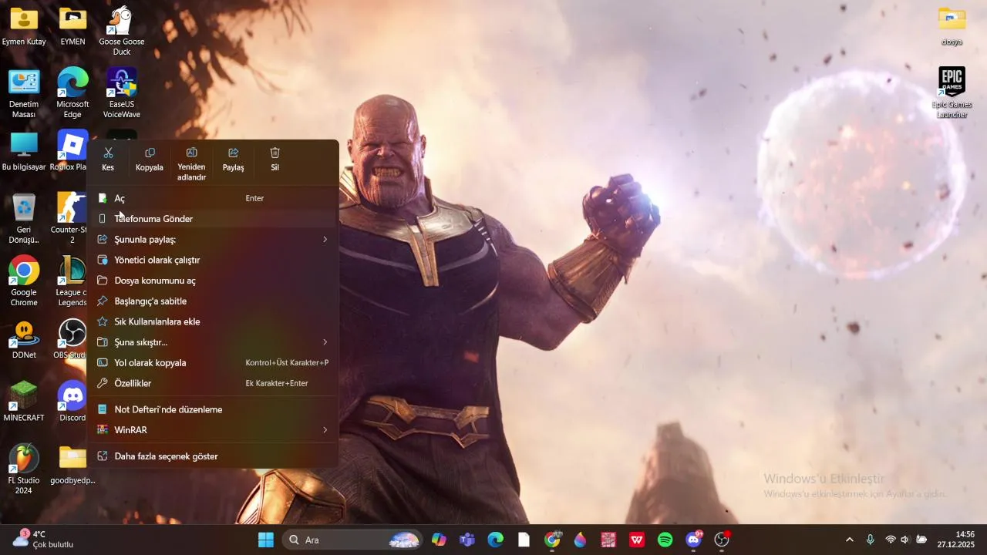The height and width of the screenshot is (555, 987).
Task: Select the Bu bilgisayar desktop icon
Action: click(24, 150)
